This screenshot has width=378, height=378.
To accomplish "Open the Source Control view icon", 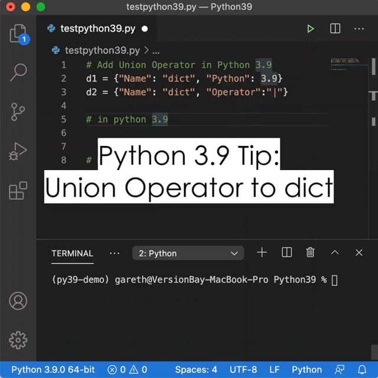I will [x=18, y=112].
